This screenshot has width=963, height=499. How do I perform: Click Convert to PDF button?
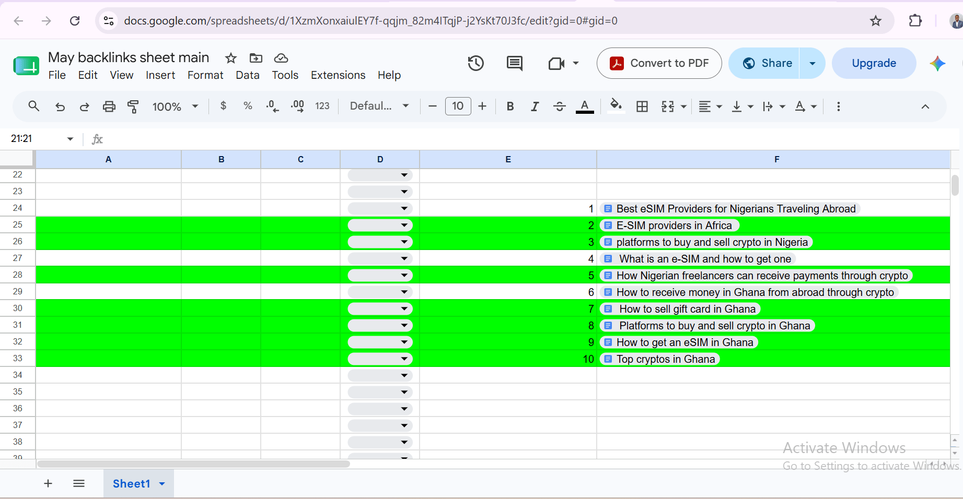pos(659,63)
